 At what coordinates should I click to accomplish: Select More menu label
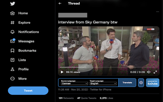click(x=22, y=79)
